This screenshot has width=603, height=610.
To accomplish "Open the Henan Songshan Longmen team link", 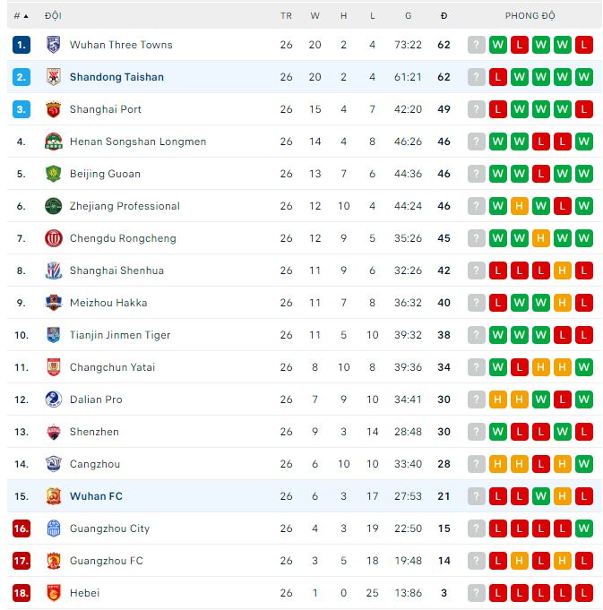I will tap(138, 142).
